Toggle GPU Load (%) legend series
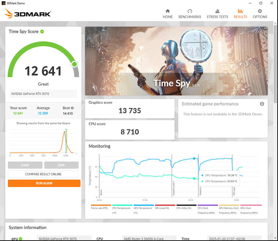This screenshot has height=241, width=278. (x=162, y=208)
